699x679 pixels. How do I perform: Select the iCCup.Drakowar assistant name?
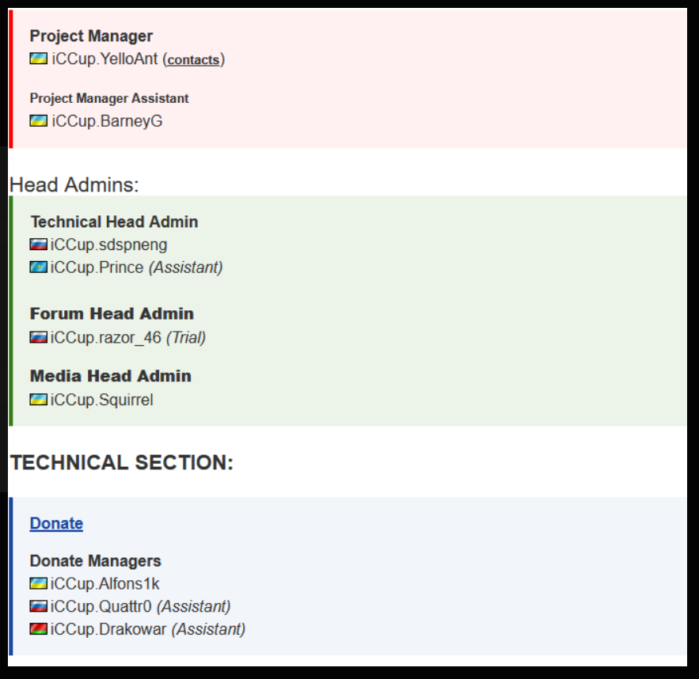(109, 629)
